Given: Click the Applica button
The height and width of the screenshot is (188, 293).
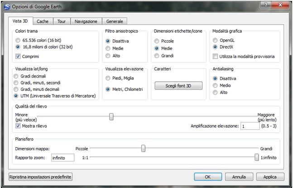Looking at the screenshot, I should (x=270, y=177).
